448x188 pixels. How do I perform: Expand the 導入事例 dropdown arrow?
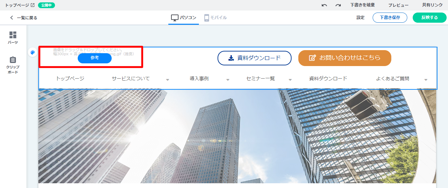click(228, 80)
